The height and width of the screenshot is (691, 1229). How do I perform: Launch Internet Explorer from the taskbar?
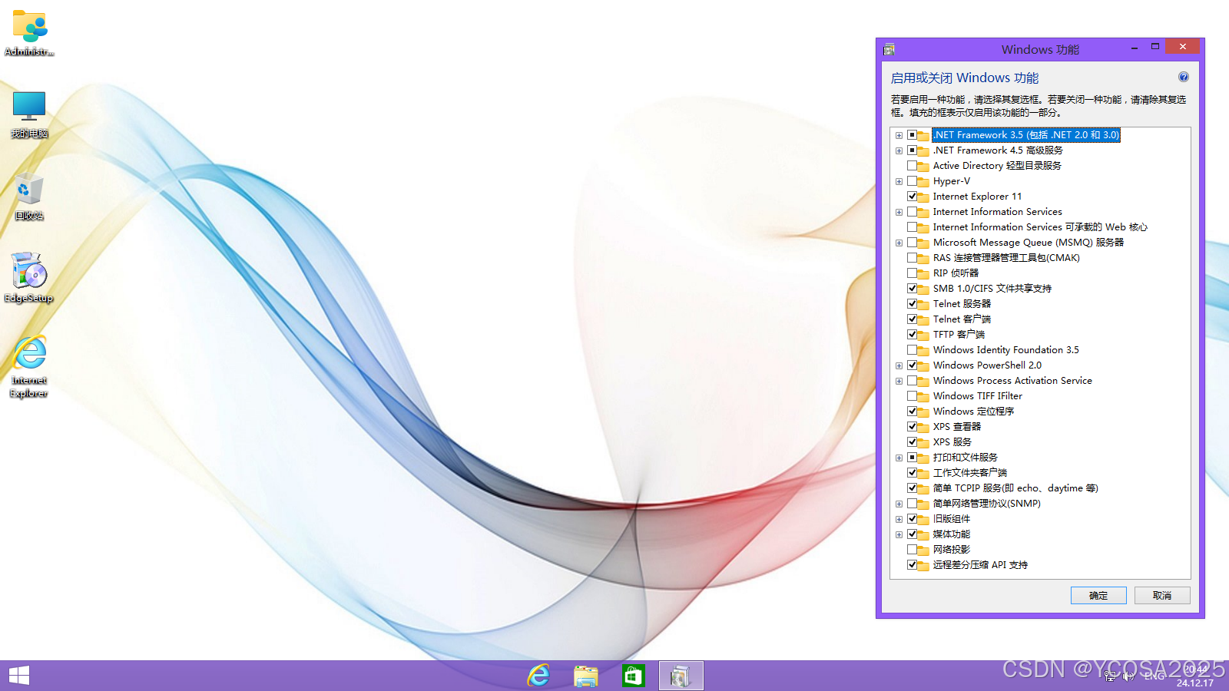pos(538,676)
